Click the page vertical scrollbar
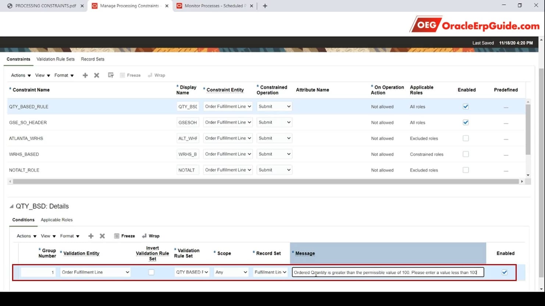Screen dimensions: 545x306 541,173
